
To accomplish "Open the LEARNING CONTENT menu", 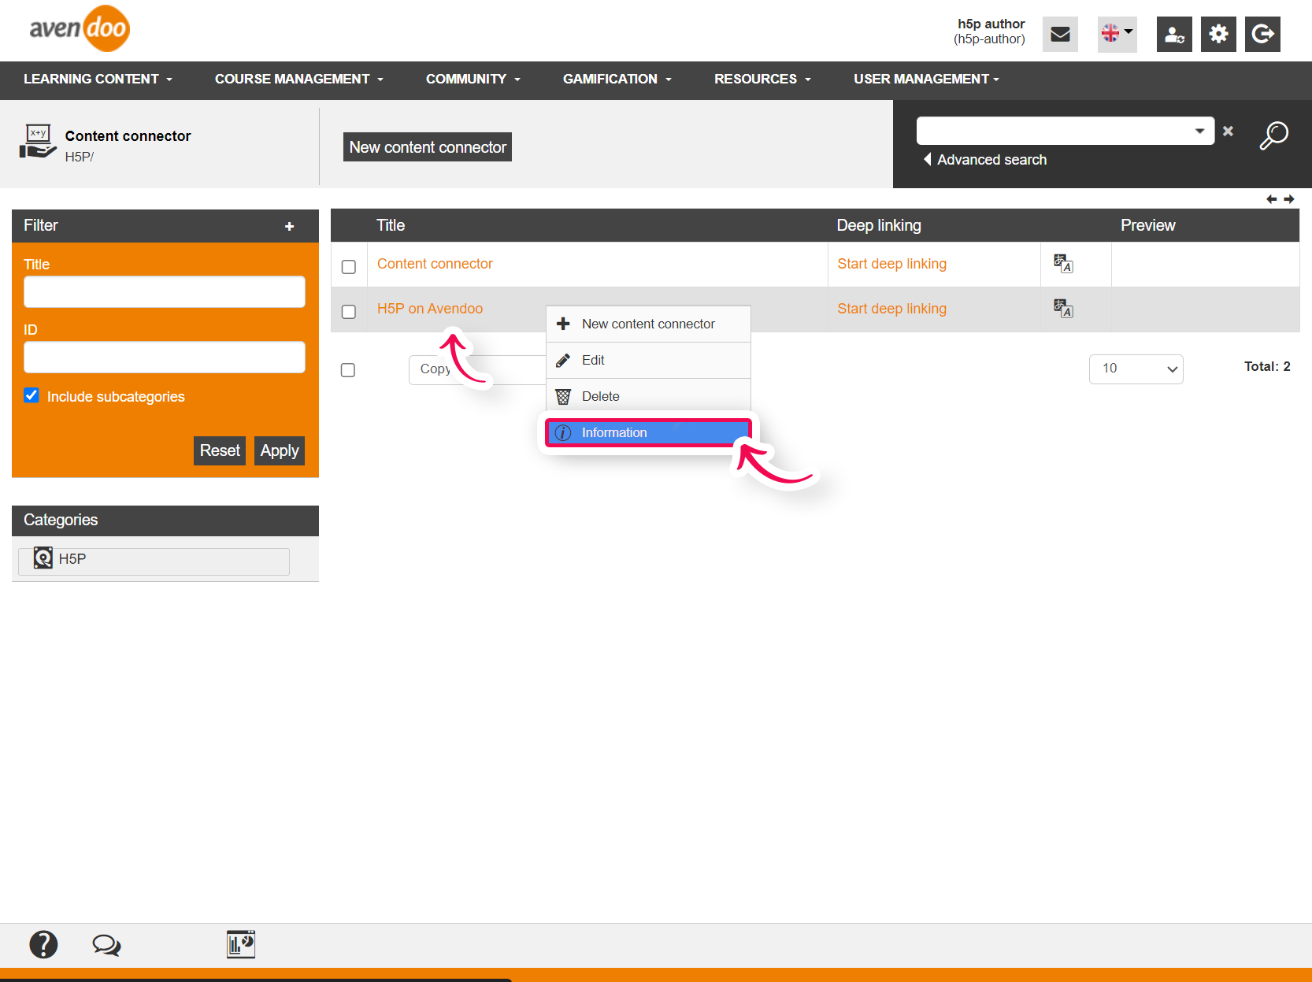I will (x=98, y=79).
